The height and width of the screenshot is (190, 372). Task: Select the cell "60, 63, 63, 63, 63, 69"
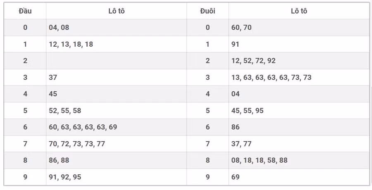point(83,127)
